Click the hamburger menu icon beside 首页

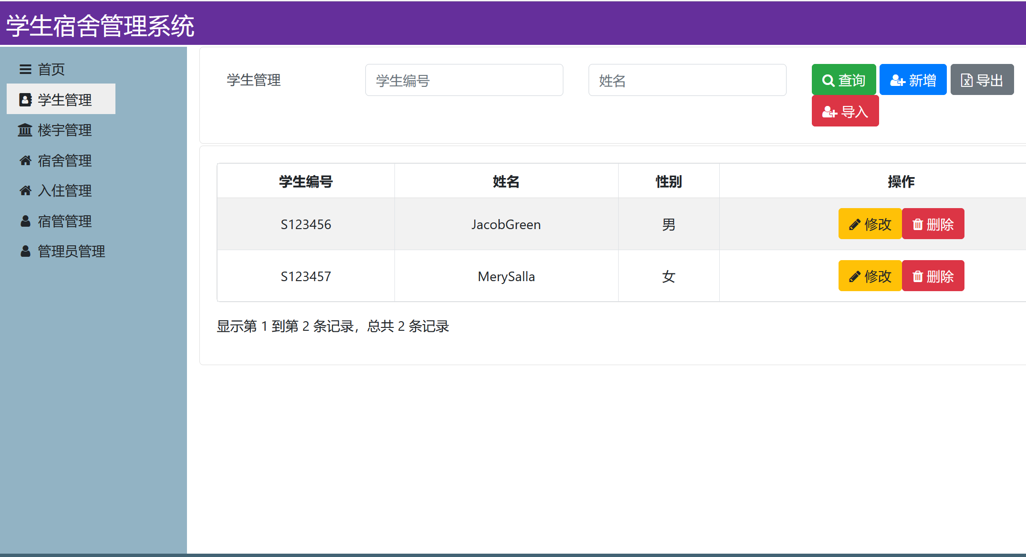pos(25,69)
